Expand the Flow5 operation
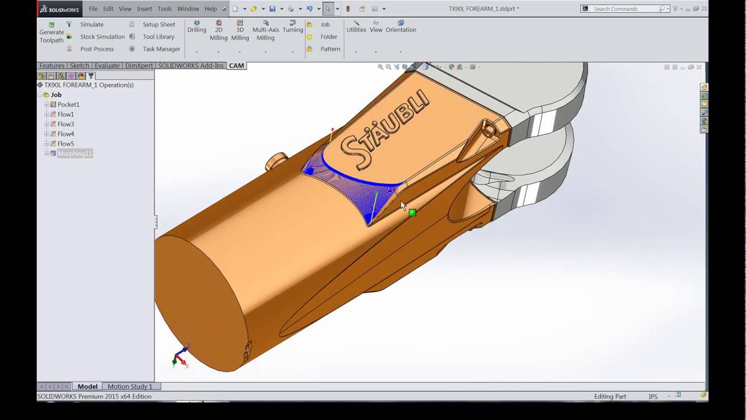The width and height of the screenshot is (746, 420). (47, 143)
